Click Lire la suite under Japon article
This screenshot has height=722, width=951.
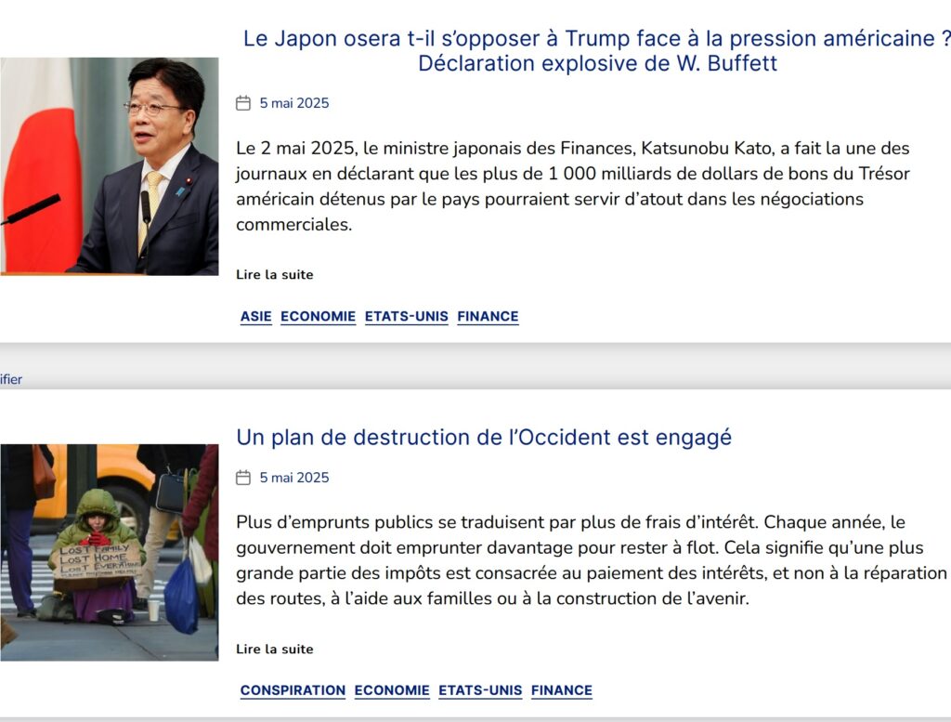pos(275,274)
